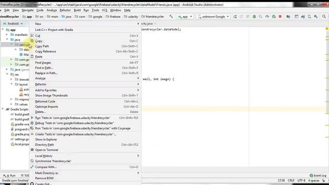The image size is (329, 185).
Task: Open the Build menu
Action: tap(77, 10)
